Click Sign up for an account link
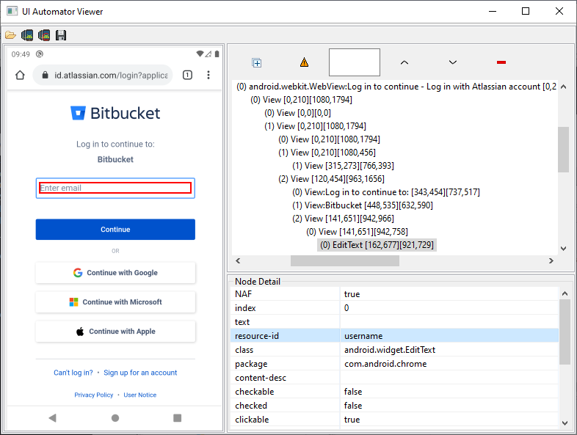Image resolution: width=577 pixels, height=435 pixels. coord(140,373)
